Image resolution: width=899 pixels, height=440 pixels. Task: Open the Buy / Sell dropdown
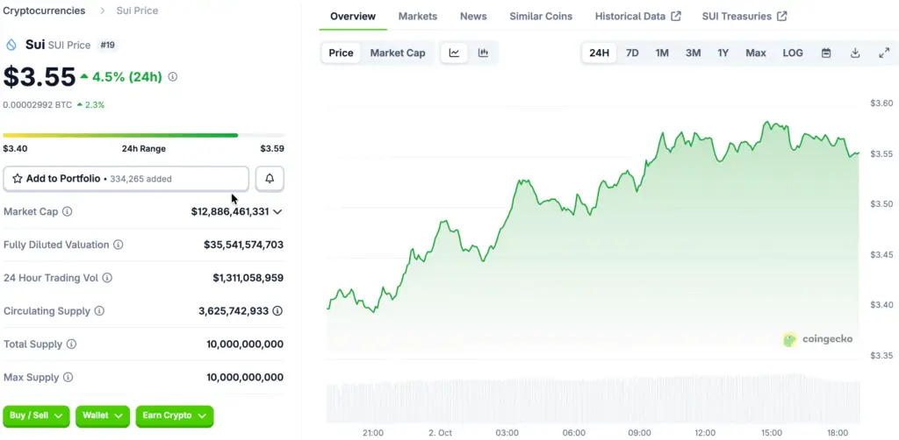36,415
